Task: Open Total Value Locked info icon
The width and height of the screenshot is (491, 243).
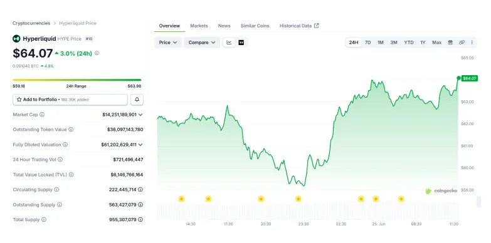Action: click(x=71, y=175)
